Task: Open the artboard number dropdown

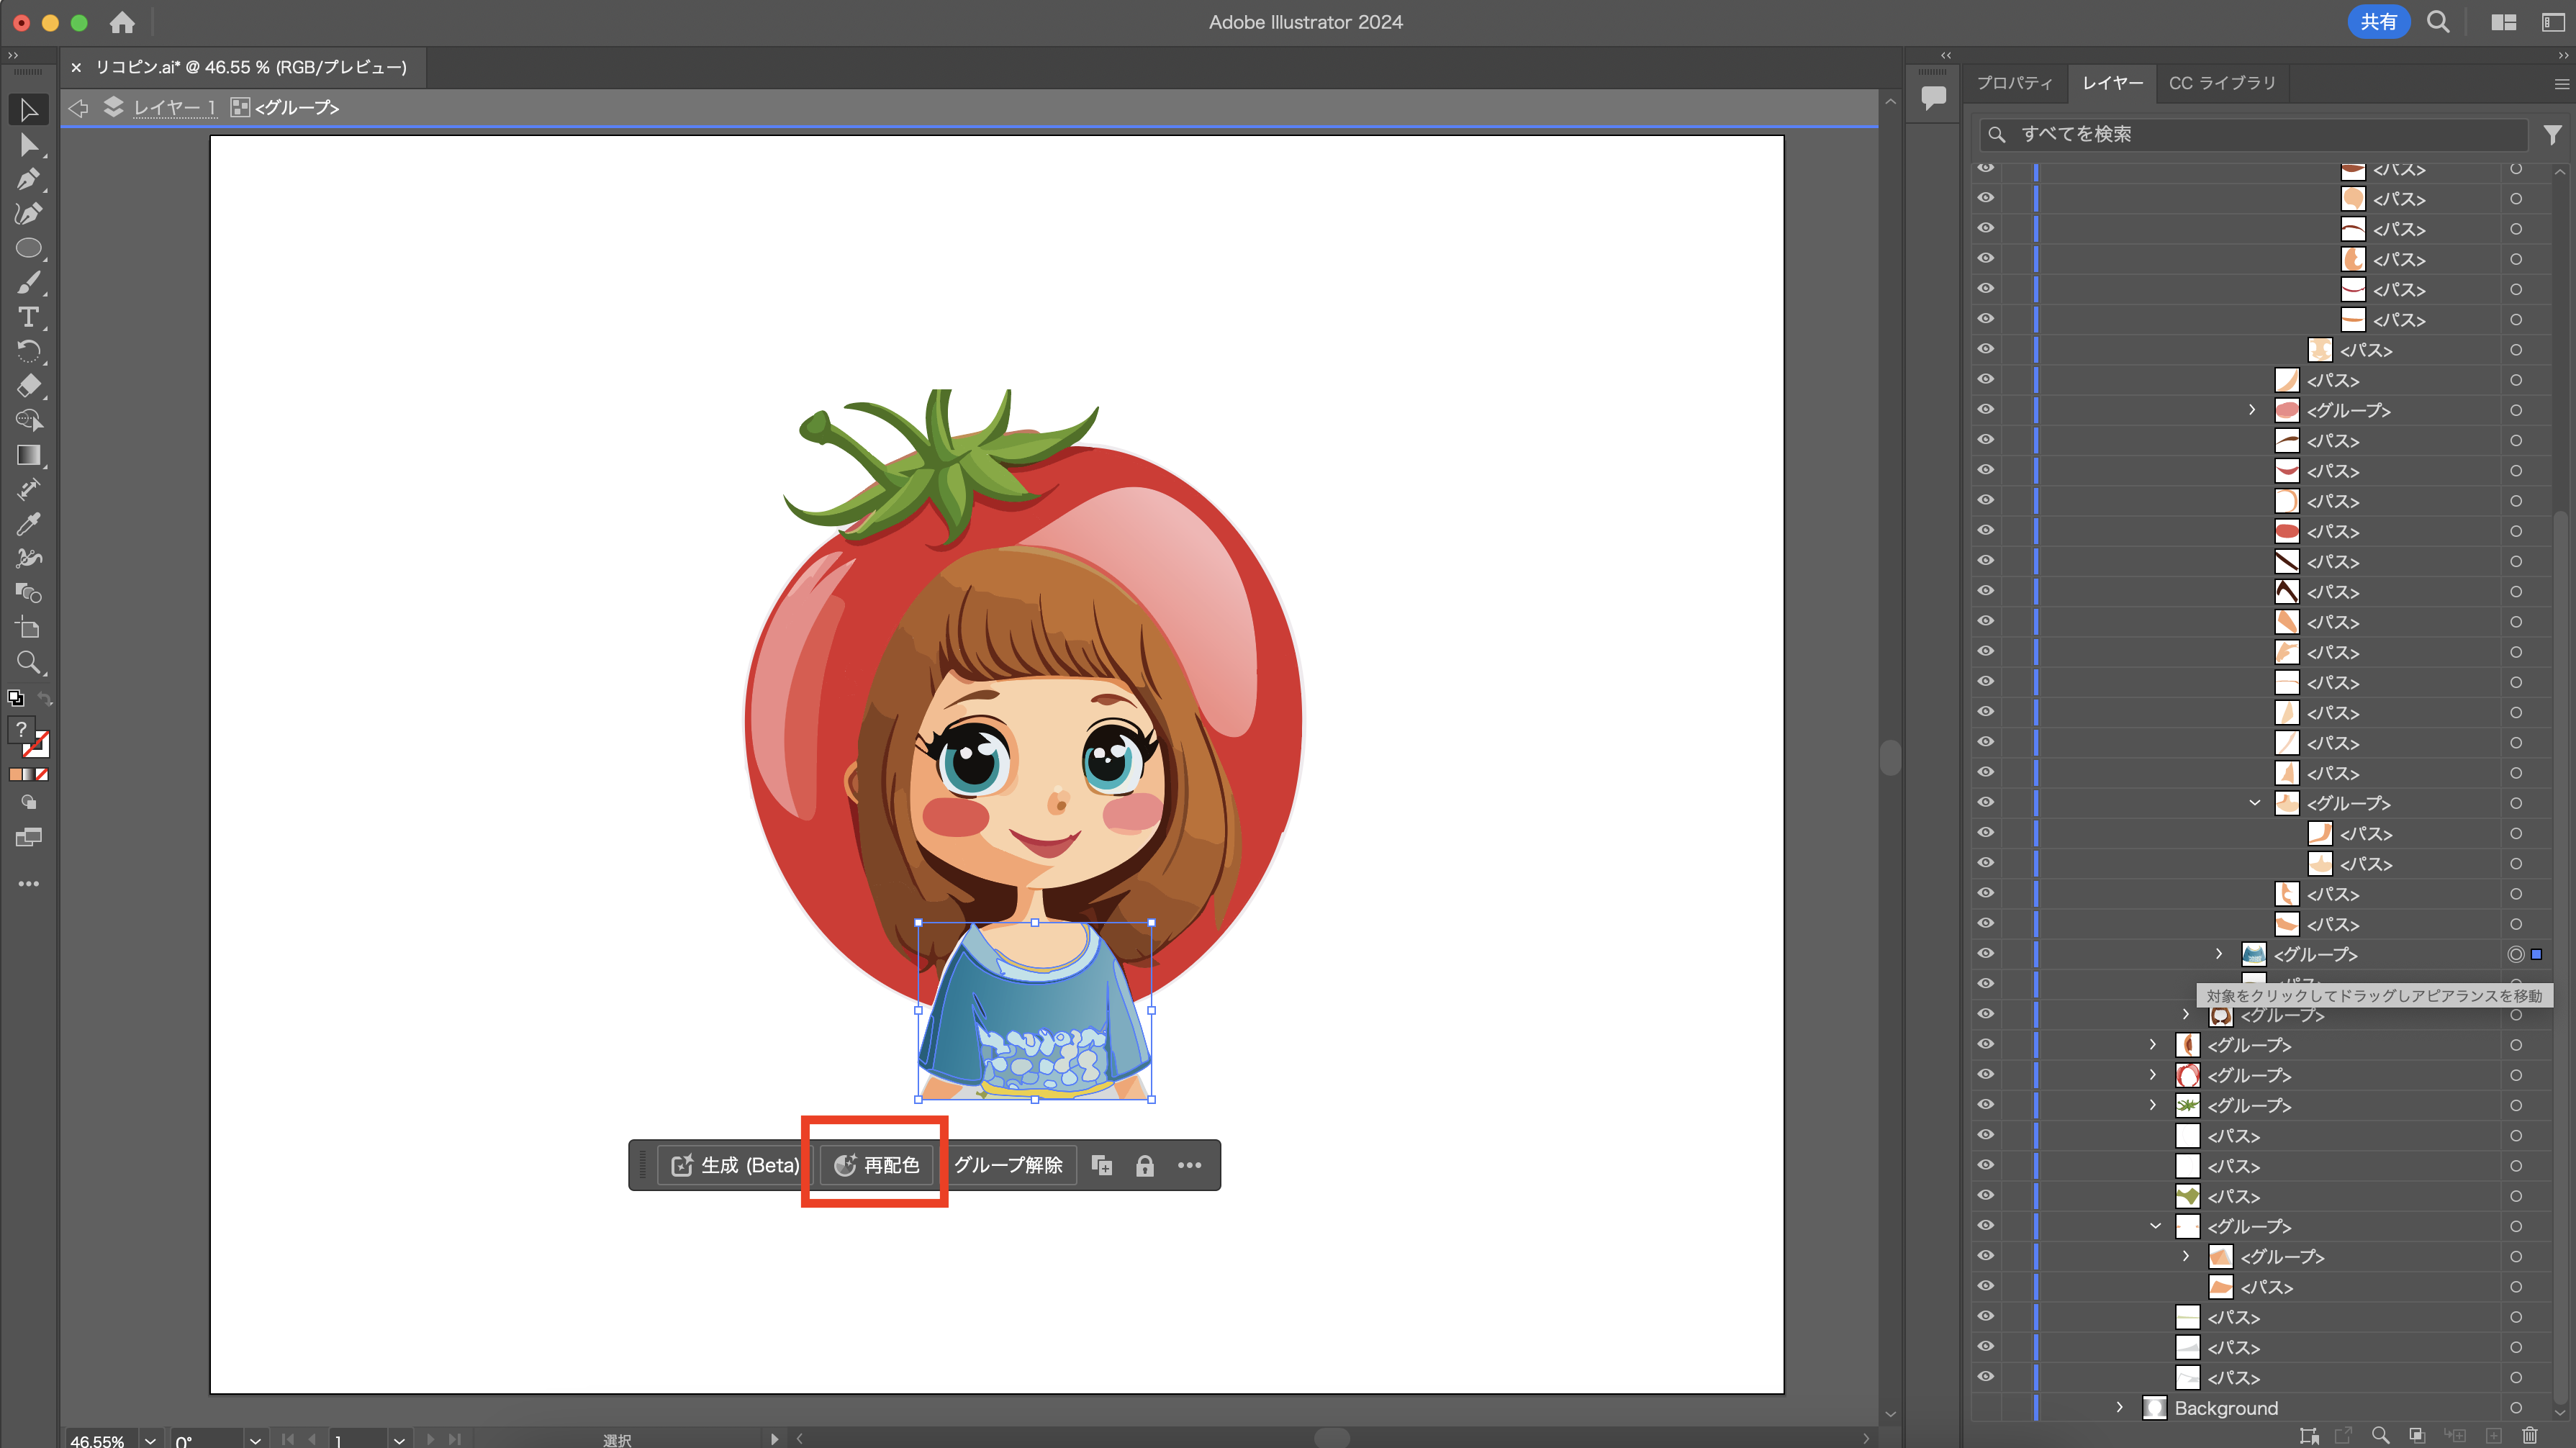Action: pyautogui.click(x=399, y=1440)
